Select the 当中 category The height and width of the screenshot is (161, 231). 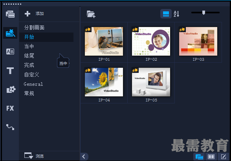pos(29,46)
